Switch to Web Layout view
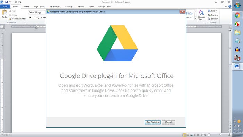Screen dimensions: 243x137 point(191,135)
